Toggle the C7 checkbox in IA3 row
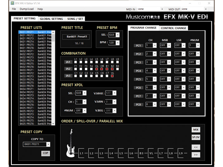This screenshot has height=167, width=223. [107, 76]
